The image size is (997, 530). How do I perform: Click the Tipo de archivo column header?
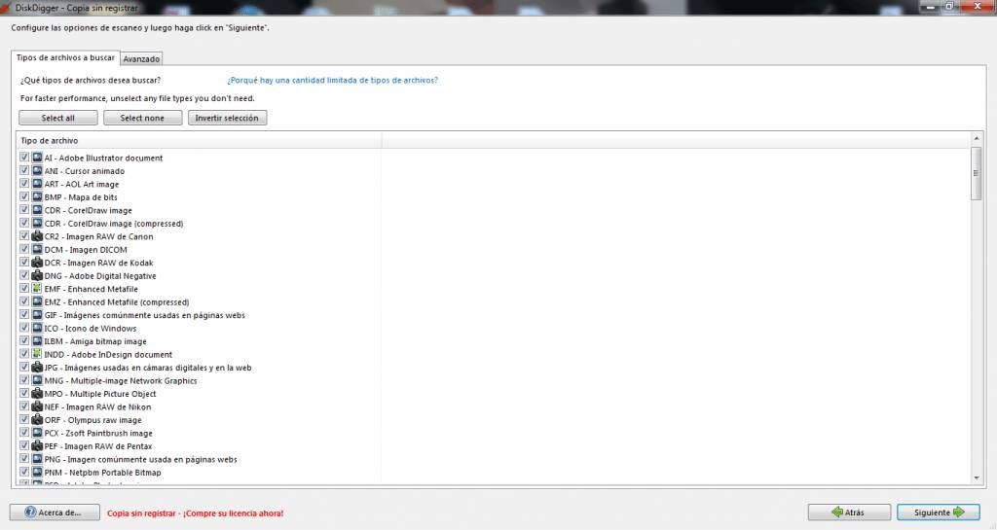(199, 140)
